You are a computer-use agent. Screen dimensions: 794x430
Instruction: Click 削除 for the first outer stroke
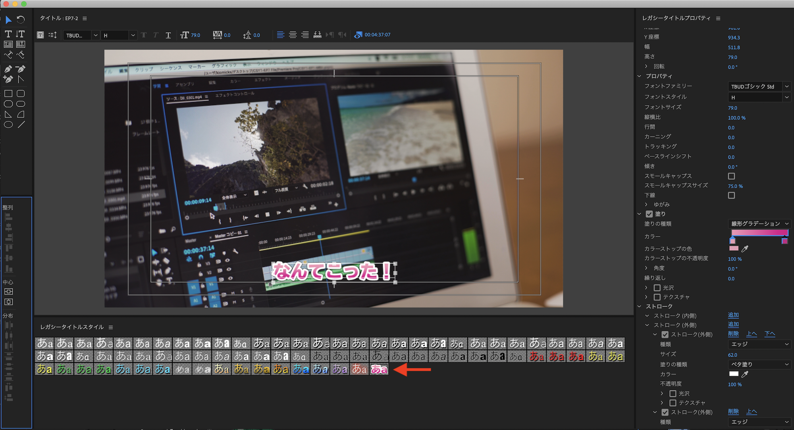[733, 334]
